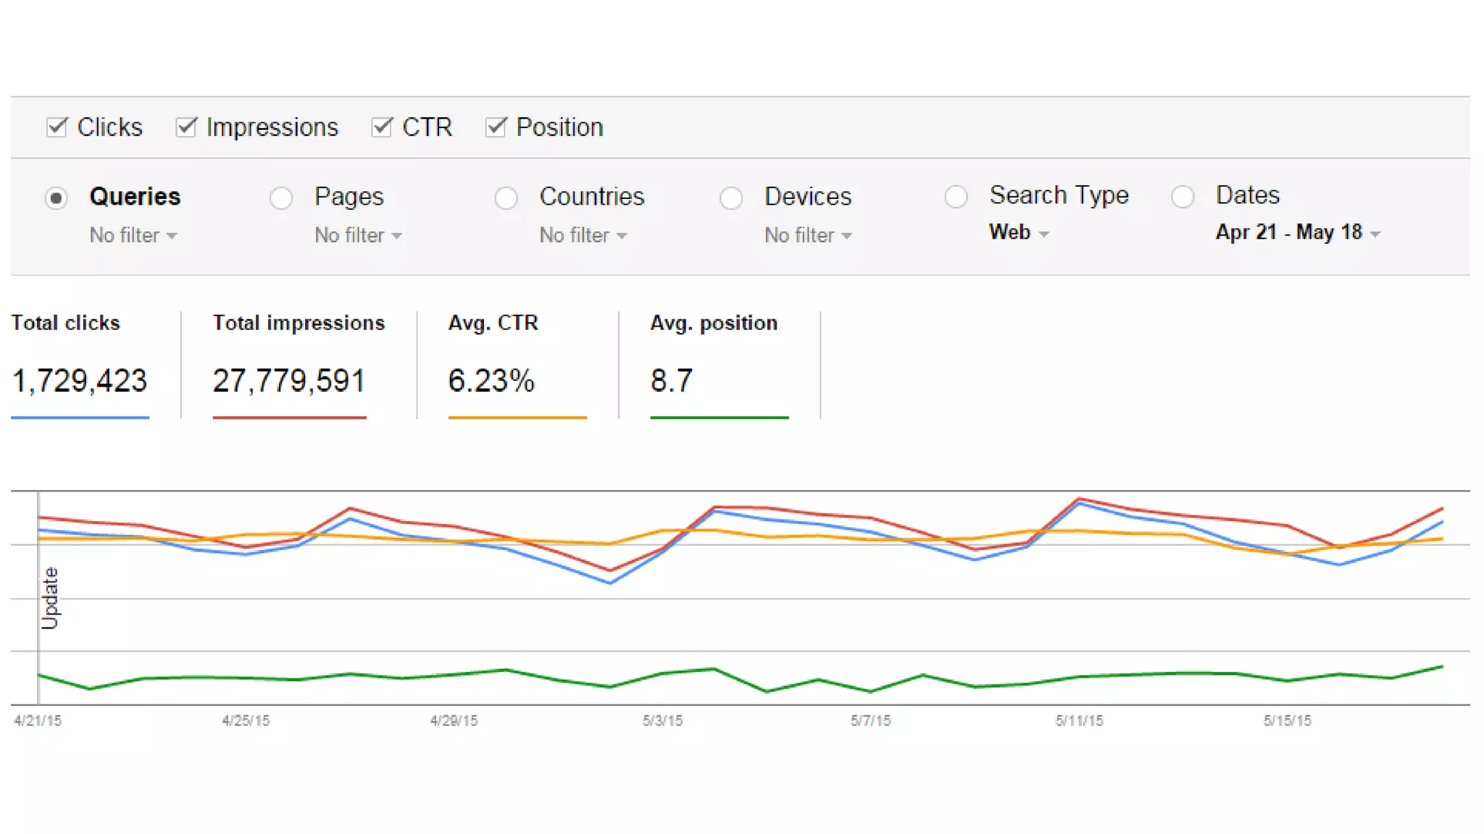
Task: Open the Queries No filter dropdown
Action: click(133, 235)
